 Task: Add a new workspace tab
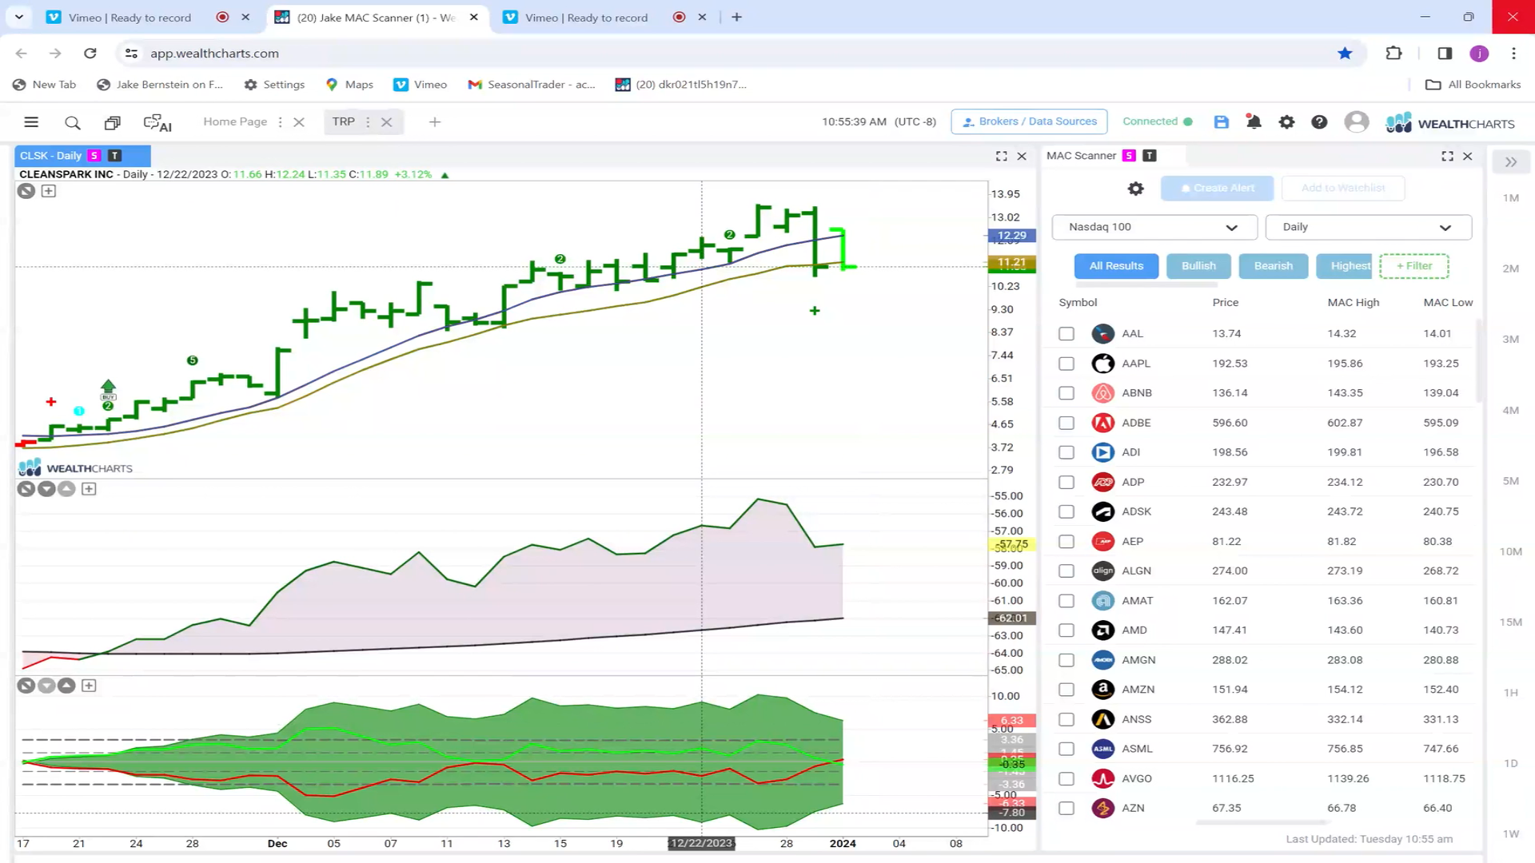click(435, 122)
